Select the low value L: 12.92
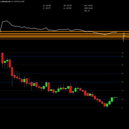This screenshot has width=129, height=129. click(x=67, y=8)
